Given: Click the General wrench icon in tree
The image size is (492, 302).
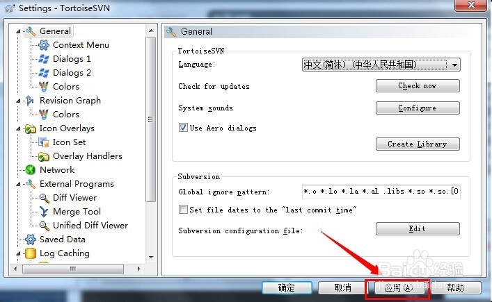Looking at the screenshot, I should (x=31, y=31).
